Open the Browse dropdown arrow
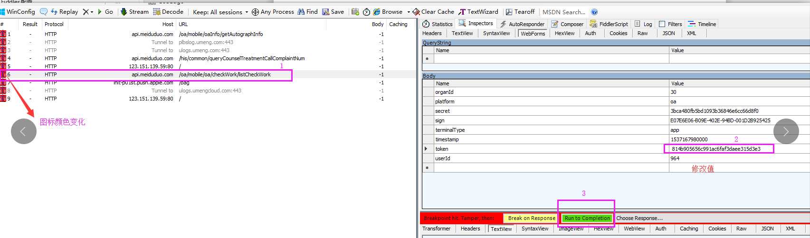Viewport: 810px width, 238px height. (x=408, y=12)
